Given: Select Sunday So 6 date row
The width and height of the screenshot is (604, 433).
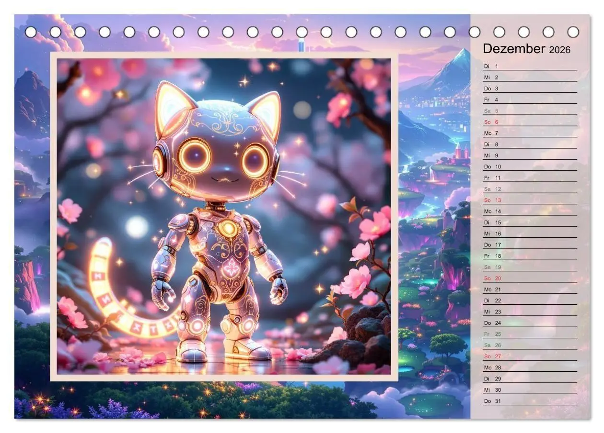Looking at the screenshot, I should click(x=530, y=122).
